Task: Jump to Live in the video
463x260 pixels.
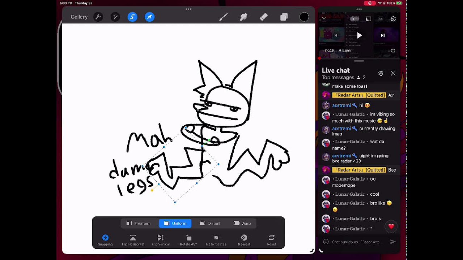Action: [345, 51]
